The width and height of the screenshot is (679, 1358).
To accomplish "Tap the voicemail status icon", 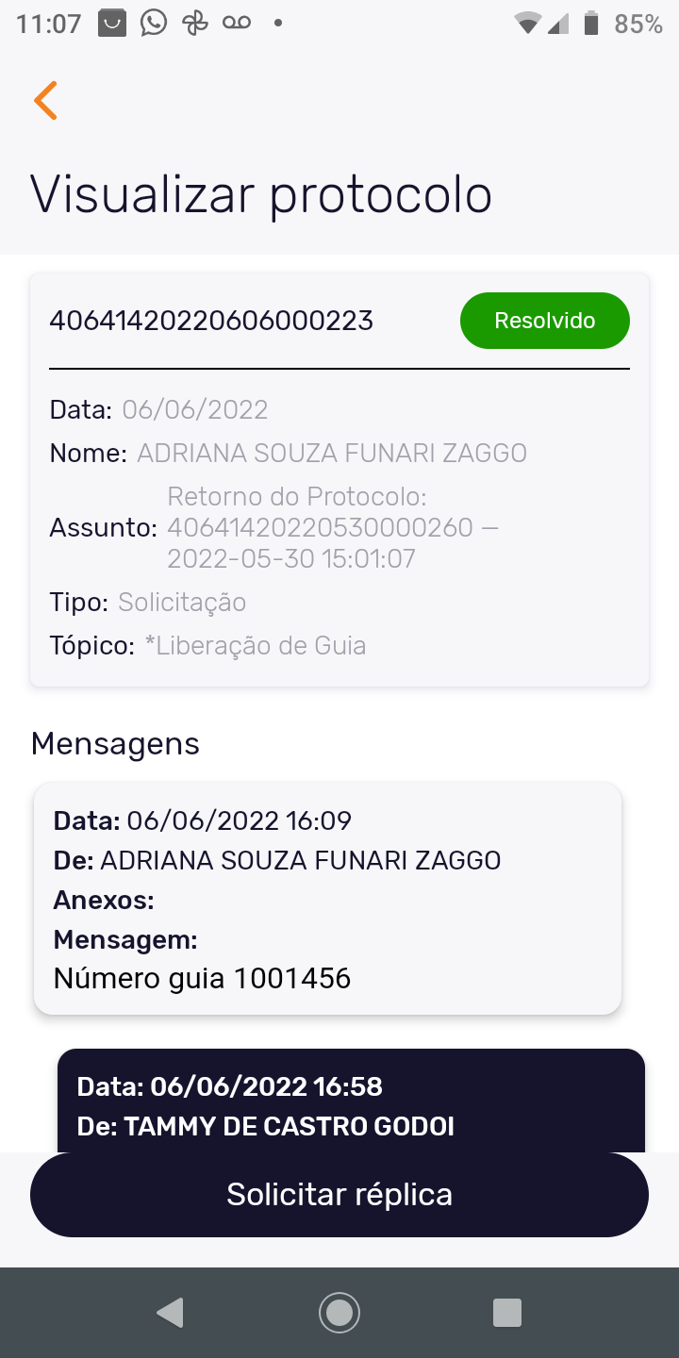I will [x=237, y=23].
